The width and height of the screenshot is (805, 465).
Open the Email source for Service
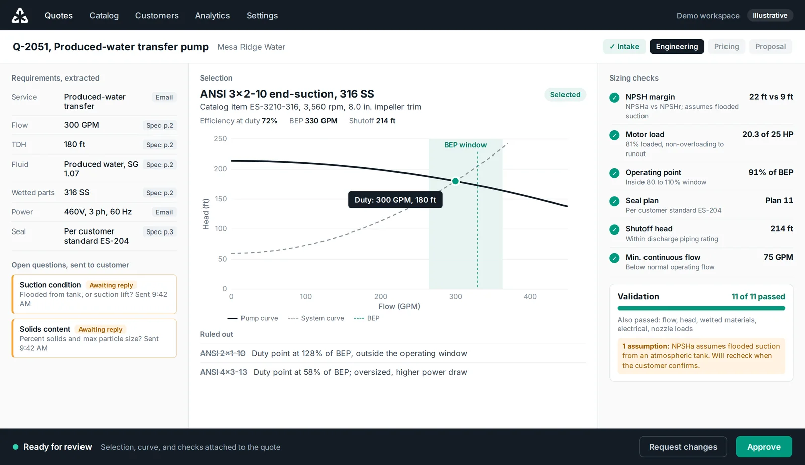pos(164,97)
